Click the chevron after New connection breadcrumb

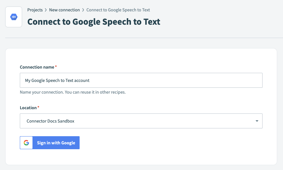click(83, 10)
